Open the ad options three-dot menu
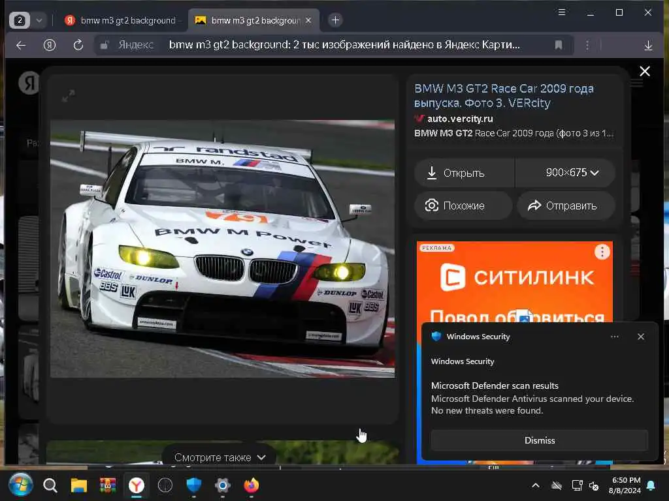This screenshot has width=669, height=501. click(x=602, y=252)
